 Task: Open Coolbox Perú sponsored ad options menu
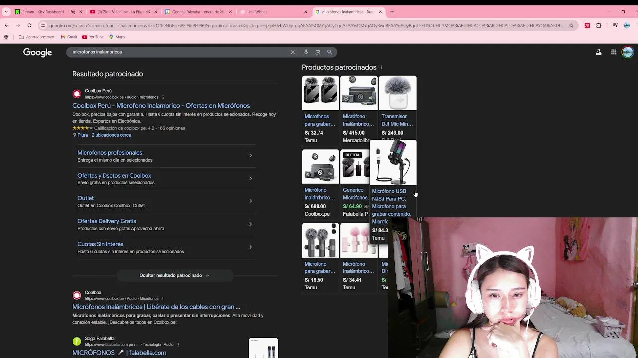(163, 97)
